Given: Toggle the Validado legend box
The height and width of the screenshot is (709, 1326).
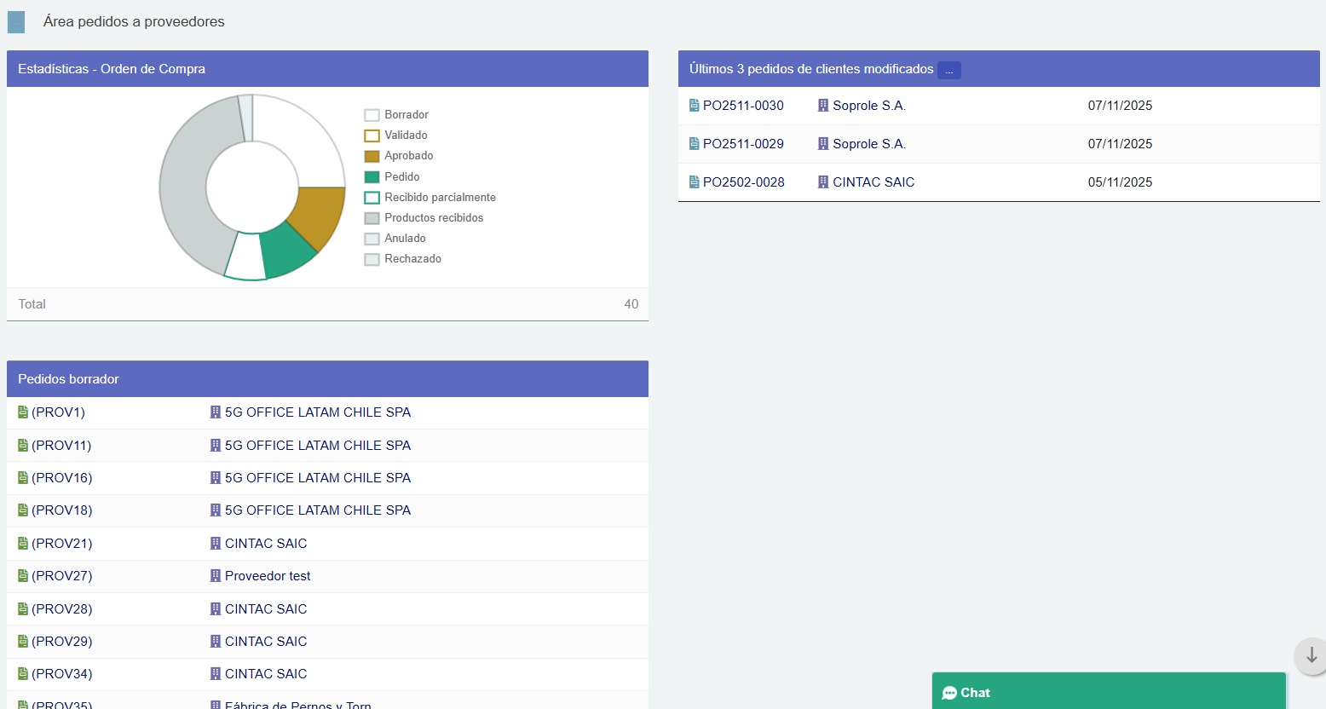Looking at the screenshot, I should pyautogui.click(x=372, y=135).
